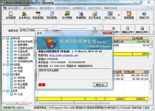Viewport: 155px width, 111px height.
Task: Click 确定(O) button in About dialog
Action: 100,85
